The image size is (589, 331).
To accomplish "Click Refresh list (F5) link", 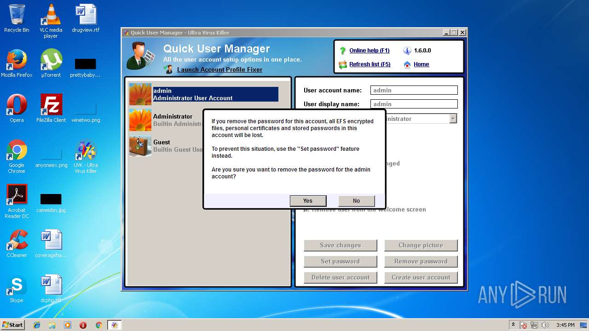I will point(370,64).
